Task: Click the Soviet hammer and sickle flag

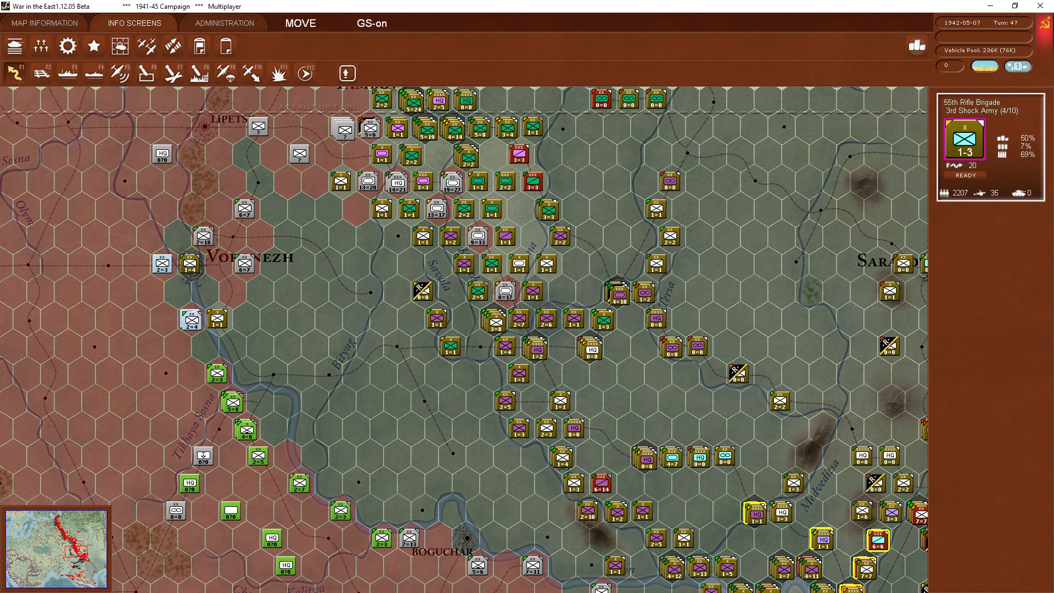Action: (1044, 24)
